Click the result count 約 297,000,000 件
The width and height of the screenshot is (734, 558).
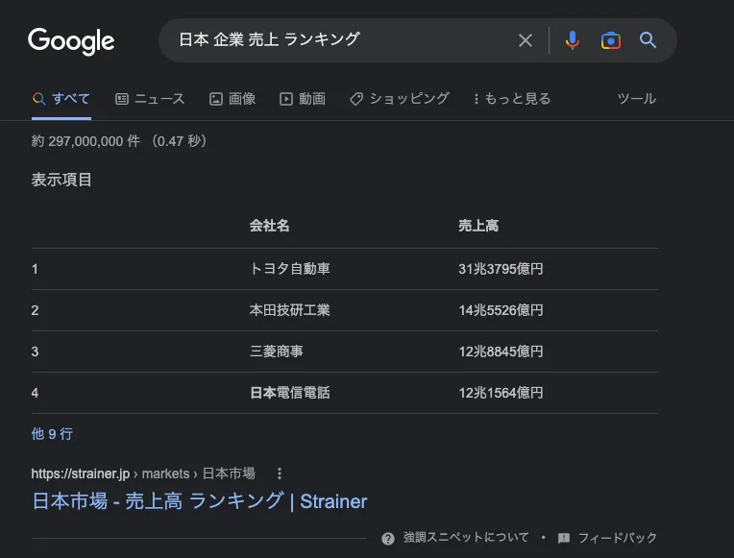[x=86, y=141]
